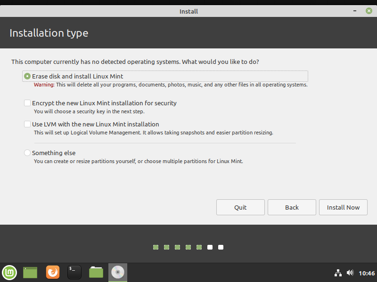Viewport: 377px width, 282px height.
Task: Open the Files folder icon on taskbar
Action: [x=96, y=273]
